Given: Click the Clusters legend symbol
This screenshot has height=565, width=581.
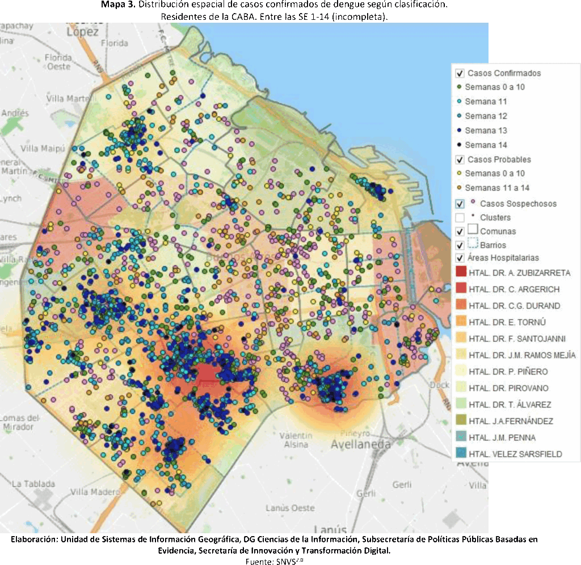Looking at the screenshot, I should (473, 215).
